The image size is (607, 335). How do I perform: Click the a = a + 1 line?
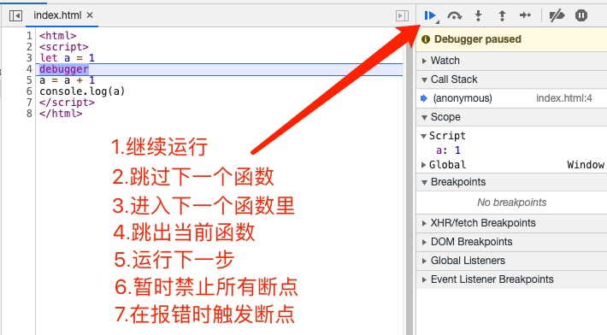pos(67,80)
